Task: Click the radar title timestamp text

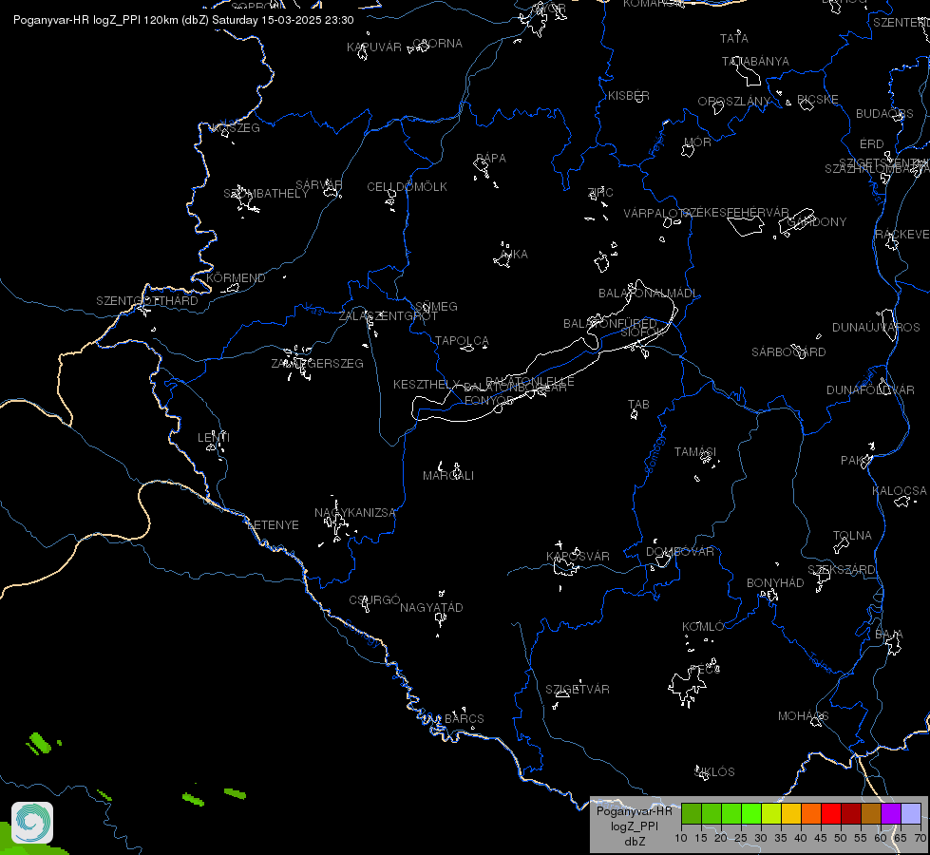Action: tap(183, 20)
